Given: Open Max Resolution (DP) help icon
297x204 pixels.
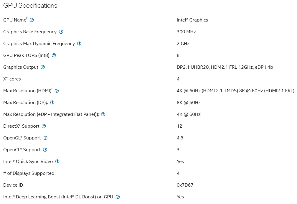Looking at the screenshot, I should [52, 102].
